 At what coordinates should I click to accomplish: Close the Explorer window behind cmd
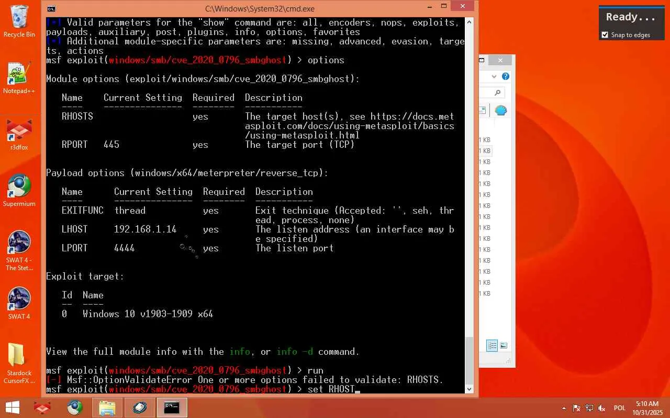coord(500,60)
